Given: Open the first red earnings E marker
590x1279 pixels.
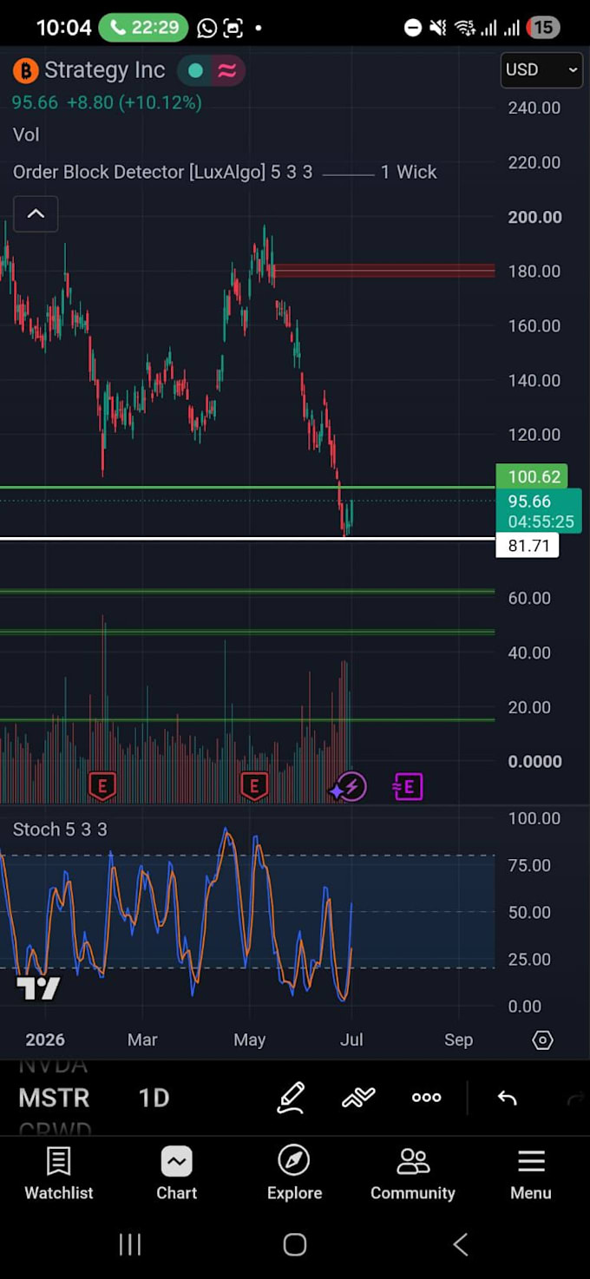Looking at the screenshot, I should pos(102,787).
